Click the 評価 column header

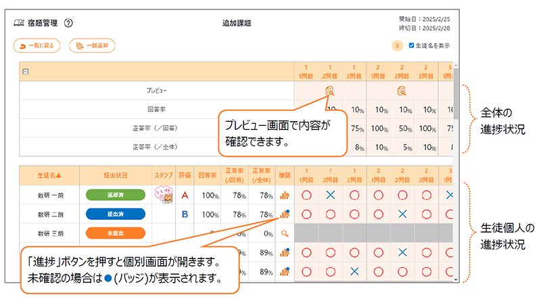point(184,175)
